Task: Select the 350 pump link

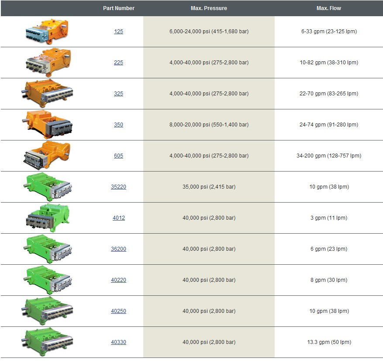Action: (118, 125)
